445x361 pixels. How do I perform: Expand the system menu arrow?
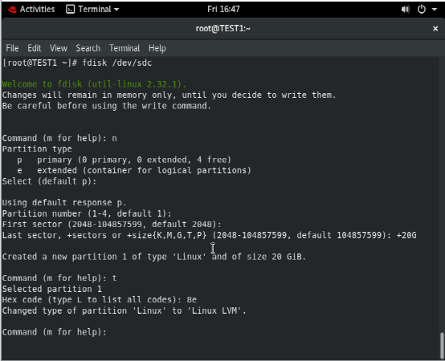click(x=435, y=10)
